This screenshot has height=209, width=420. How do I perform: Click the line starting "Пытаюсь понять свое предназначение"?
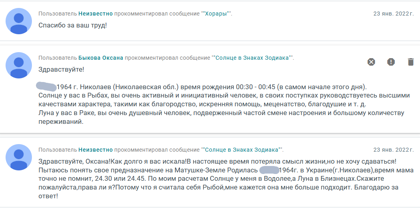pyautogui.click(x=226, y=170)
